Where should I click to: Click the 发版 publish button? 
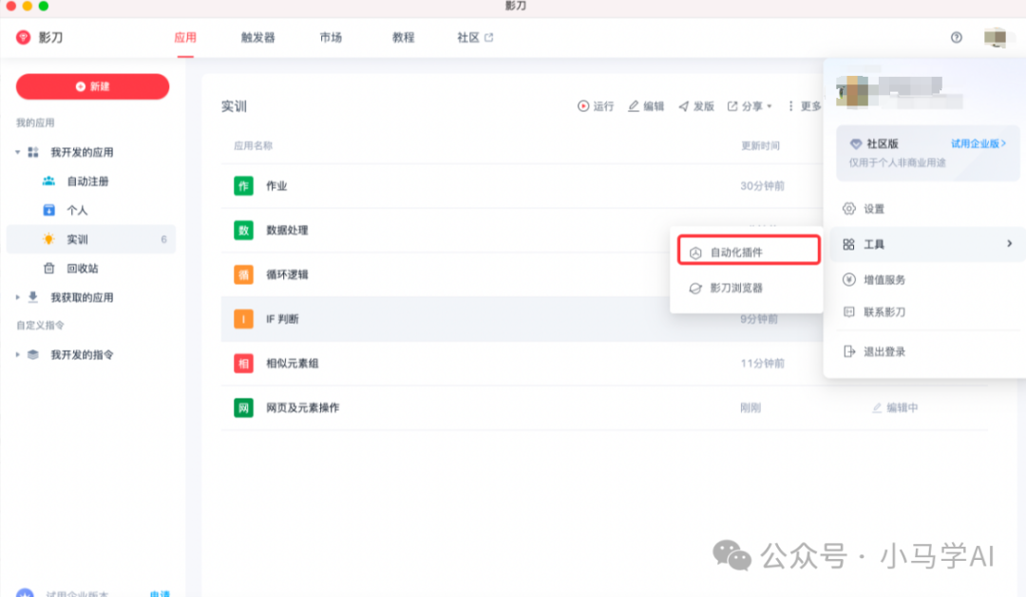[696, 106]
